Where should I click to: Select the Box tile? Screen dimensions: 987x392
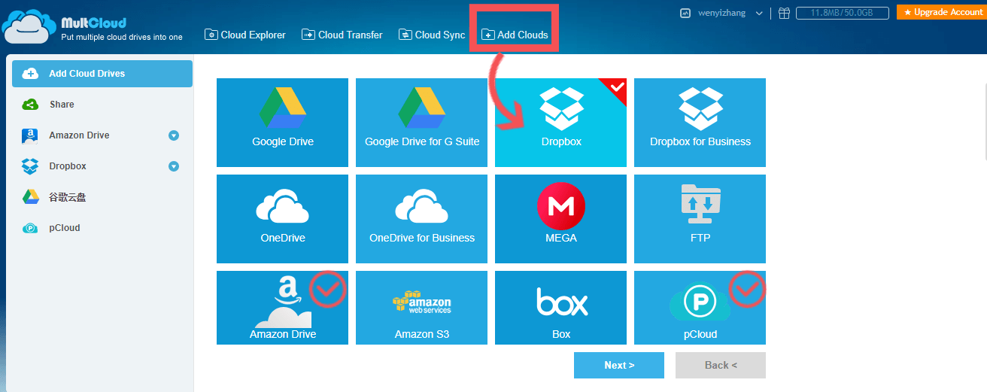(x=560, y=308)
